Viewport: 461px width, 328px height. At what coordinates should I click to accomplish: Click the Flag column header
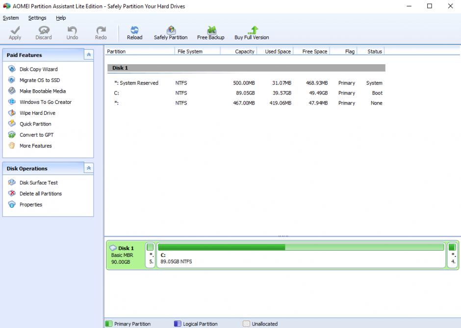pos(343,51)
